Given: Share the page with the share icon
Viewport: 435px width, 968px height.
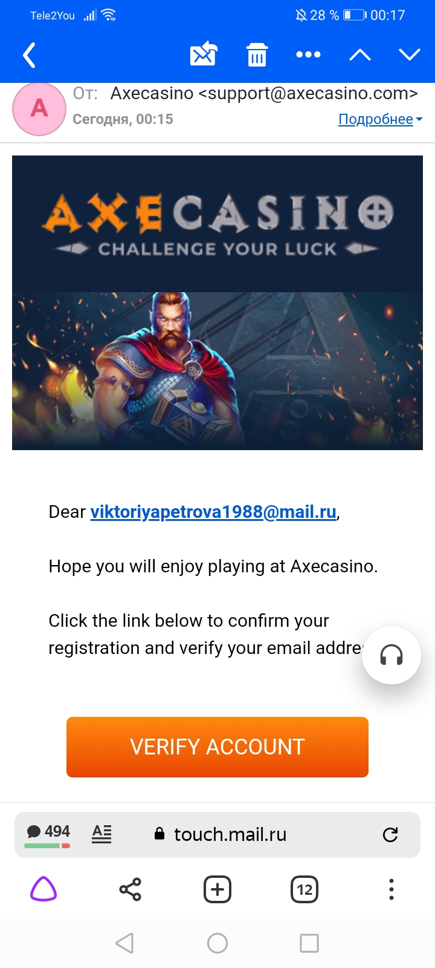Looking at the screenshot, I should coord(130,889).
